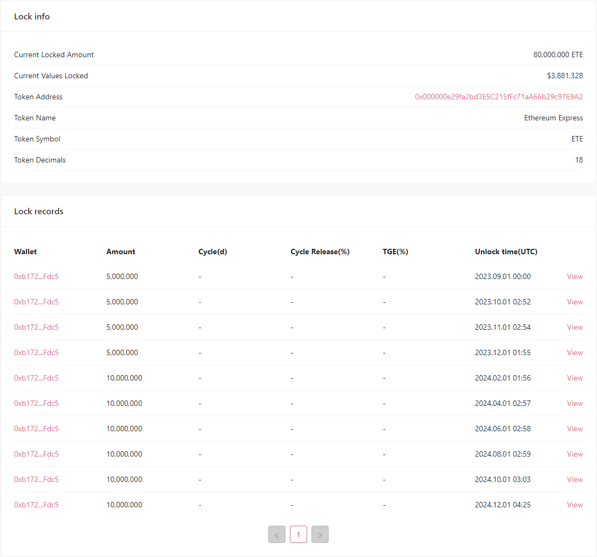Click amount 10,000,000 in 2024.12.01 row
597x557 pixels.
[x=124, y=505]
